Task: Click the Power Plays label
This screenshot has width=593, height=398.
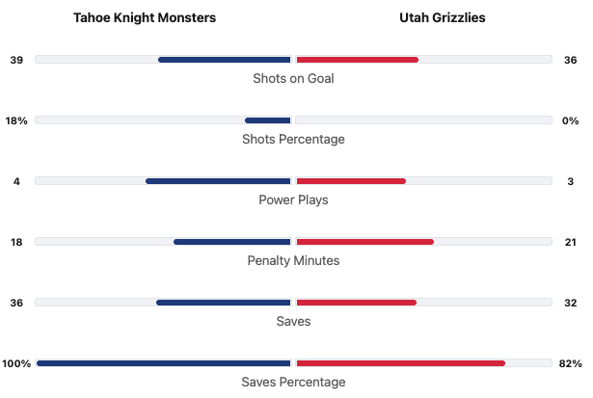Action: click(293, 200)
